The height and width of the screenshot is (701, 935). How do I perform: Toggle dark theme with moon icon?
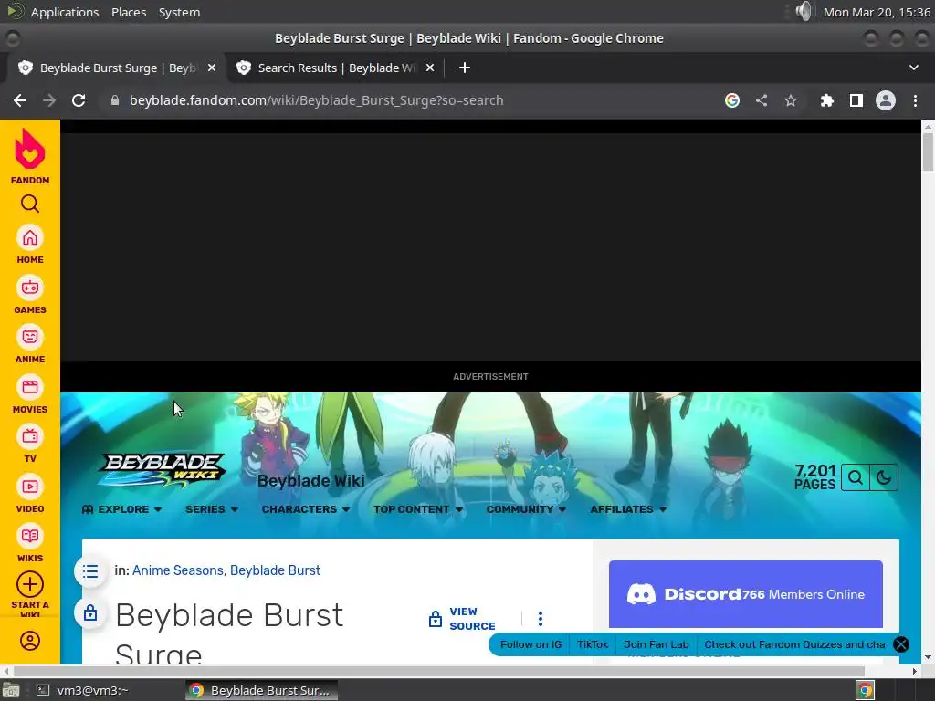click(884, 477)
